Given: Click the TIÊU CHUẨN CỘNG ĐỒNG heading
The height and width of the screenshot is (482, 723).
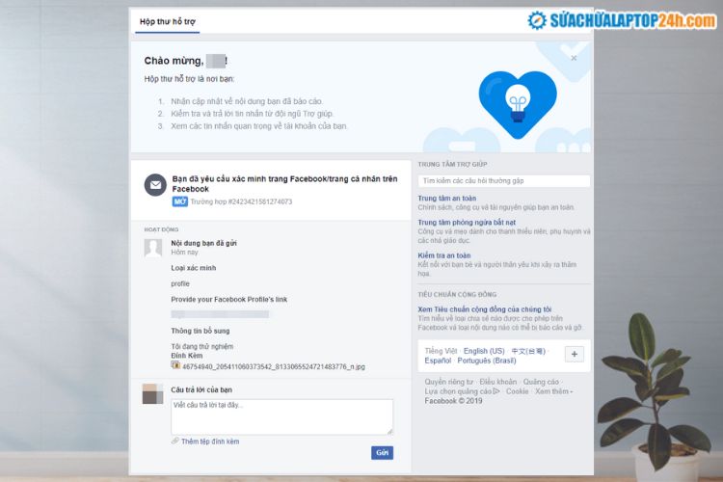Looking at the screenshot, I should pos(457,294).
